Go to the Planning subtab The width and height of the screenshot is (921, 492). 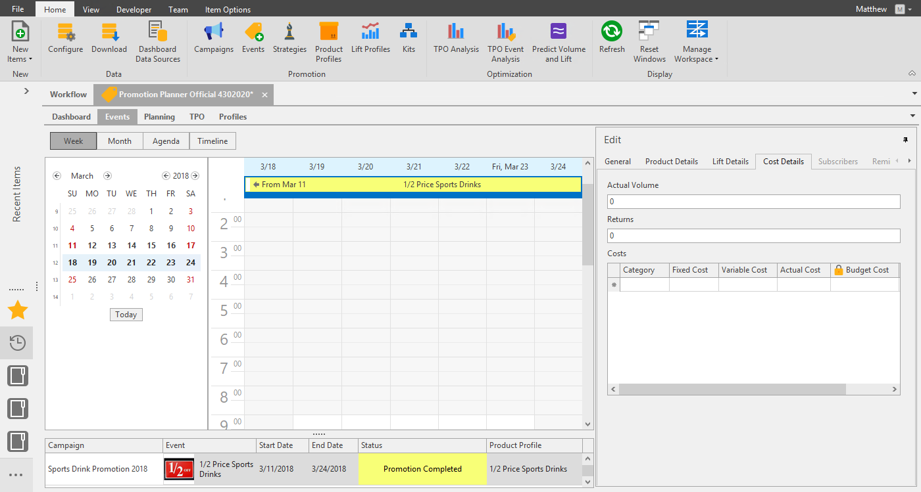pyautogui.click(x=160, y=117)
